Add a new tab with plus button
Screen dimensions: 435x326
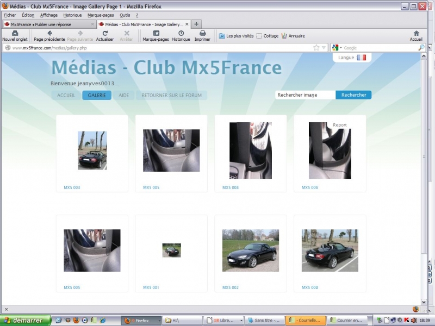(196, 24)
